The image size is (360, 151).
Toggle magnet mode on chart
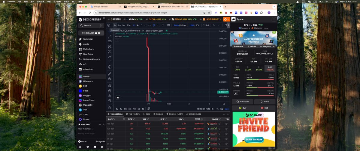tap(110, 86)
